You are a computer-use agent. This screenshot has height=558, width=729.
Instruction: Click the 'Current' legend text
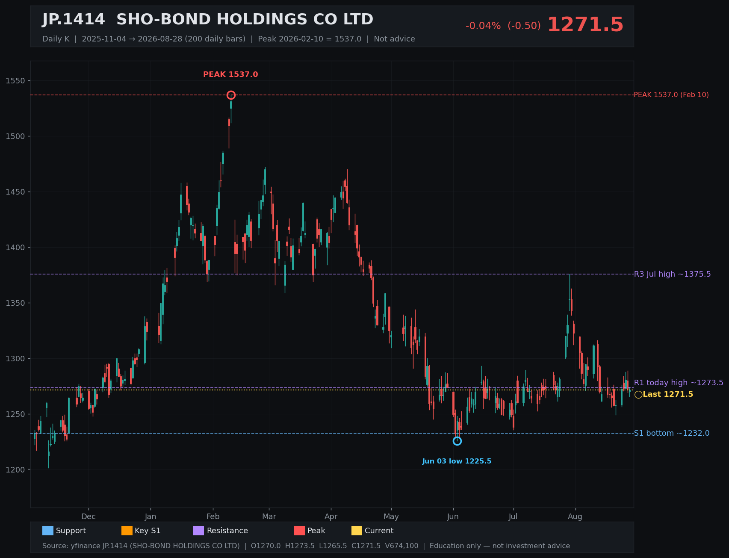pos(379,531)
